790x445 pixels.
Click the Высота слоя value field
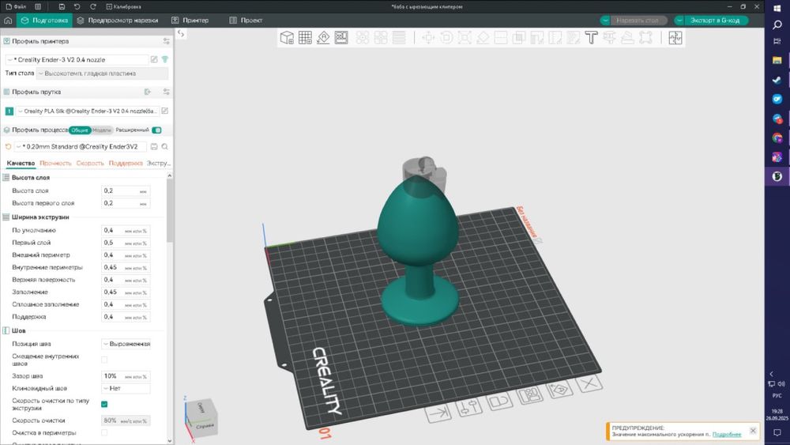coord(126,191)
